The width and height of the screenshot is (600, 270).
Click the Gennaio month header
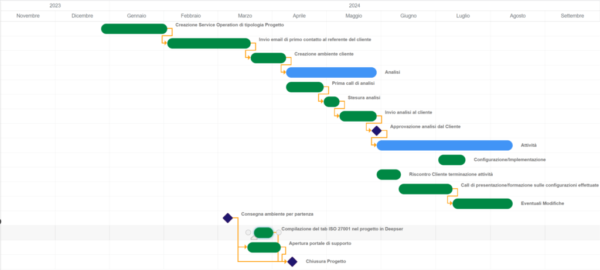[137, 16]
